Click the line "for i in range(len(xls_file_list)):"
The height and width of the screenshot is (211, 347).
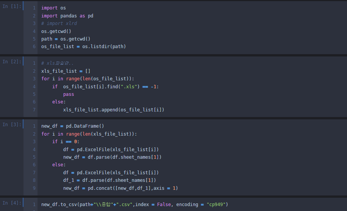tap(89, 134)
